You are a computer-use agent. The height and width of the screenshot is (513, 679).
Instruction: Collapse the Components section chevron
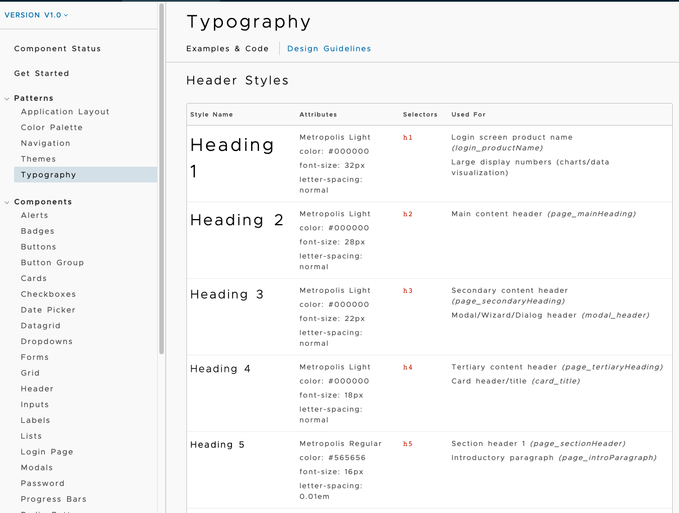click(x=7, y=202)
